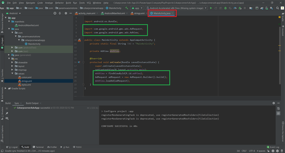Open the Navigate menu
Viewport: 285px width, 153px height.
31,3
